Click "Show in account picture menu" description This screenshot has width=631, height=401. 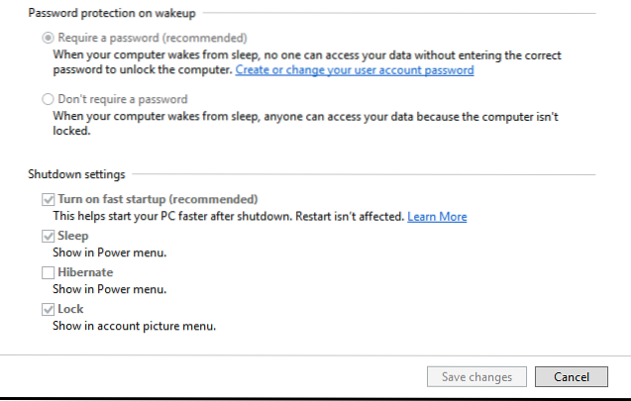pyautogui.click(x=134, y=326)
